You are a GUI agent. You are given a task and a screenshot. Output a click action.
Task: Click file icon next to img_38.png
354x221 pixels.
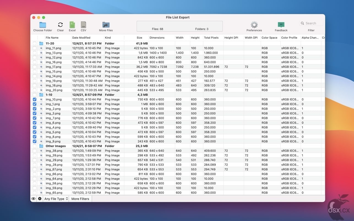click(x=41, y=151)
